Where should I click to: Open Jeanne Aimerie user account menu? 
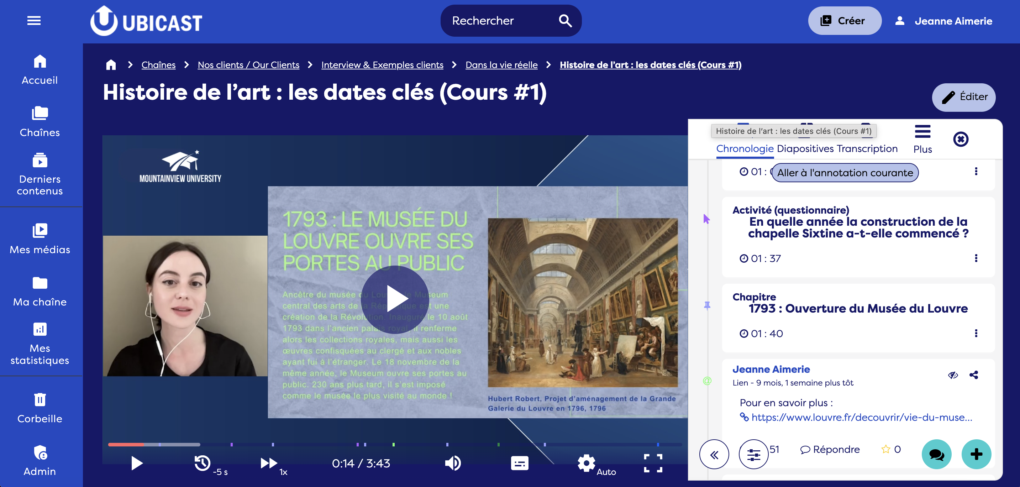[x=943, y=21]
